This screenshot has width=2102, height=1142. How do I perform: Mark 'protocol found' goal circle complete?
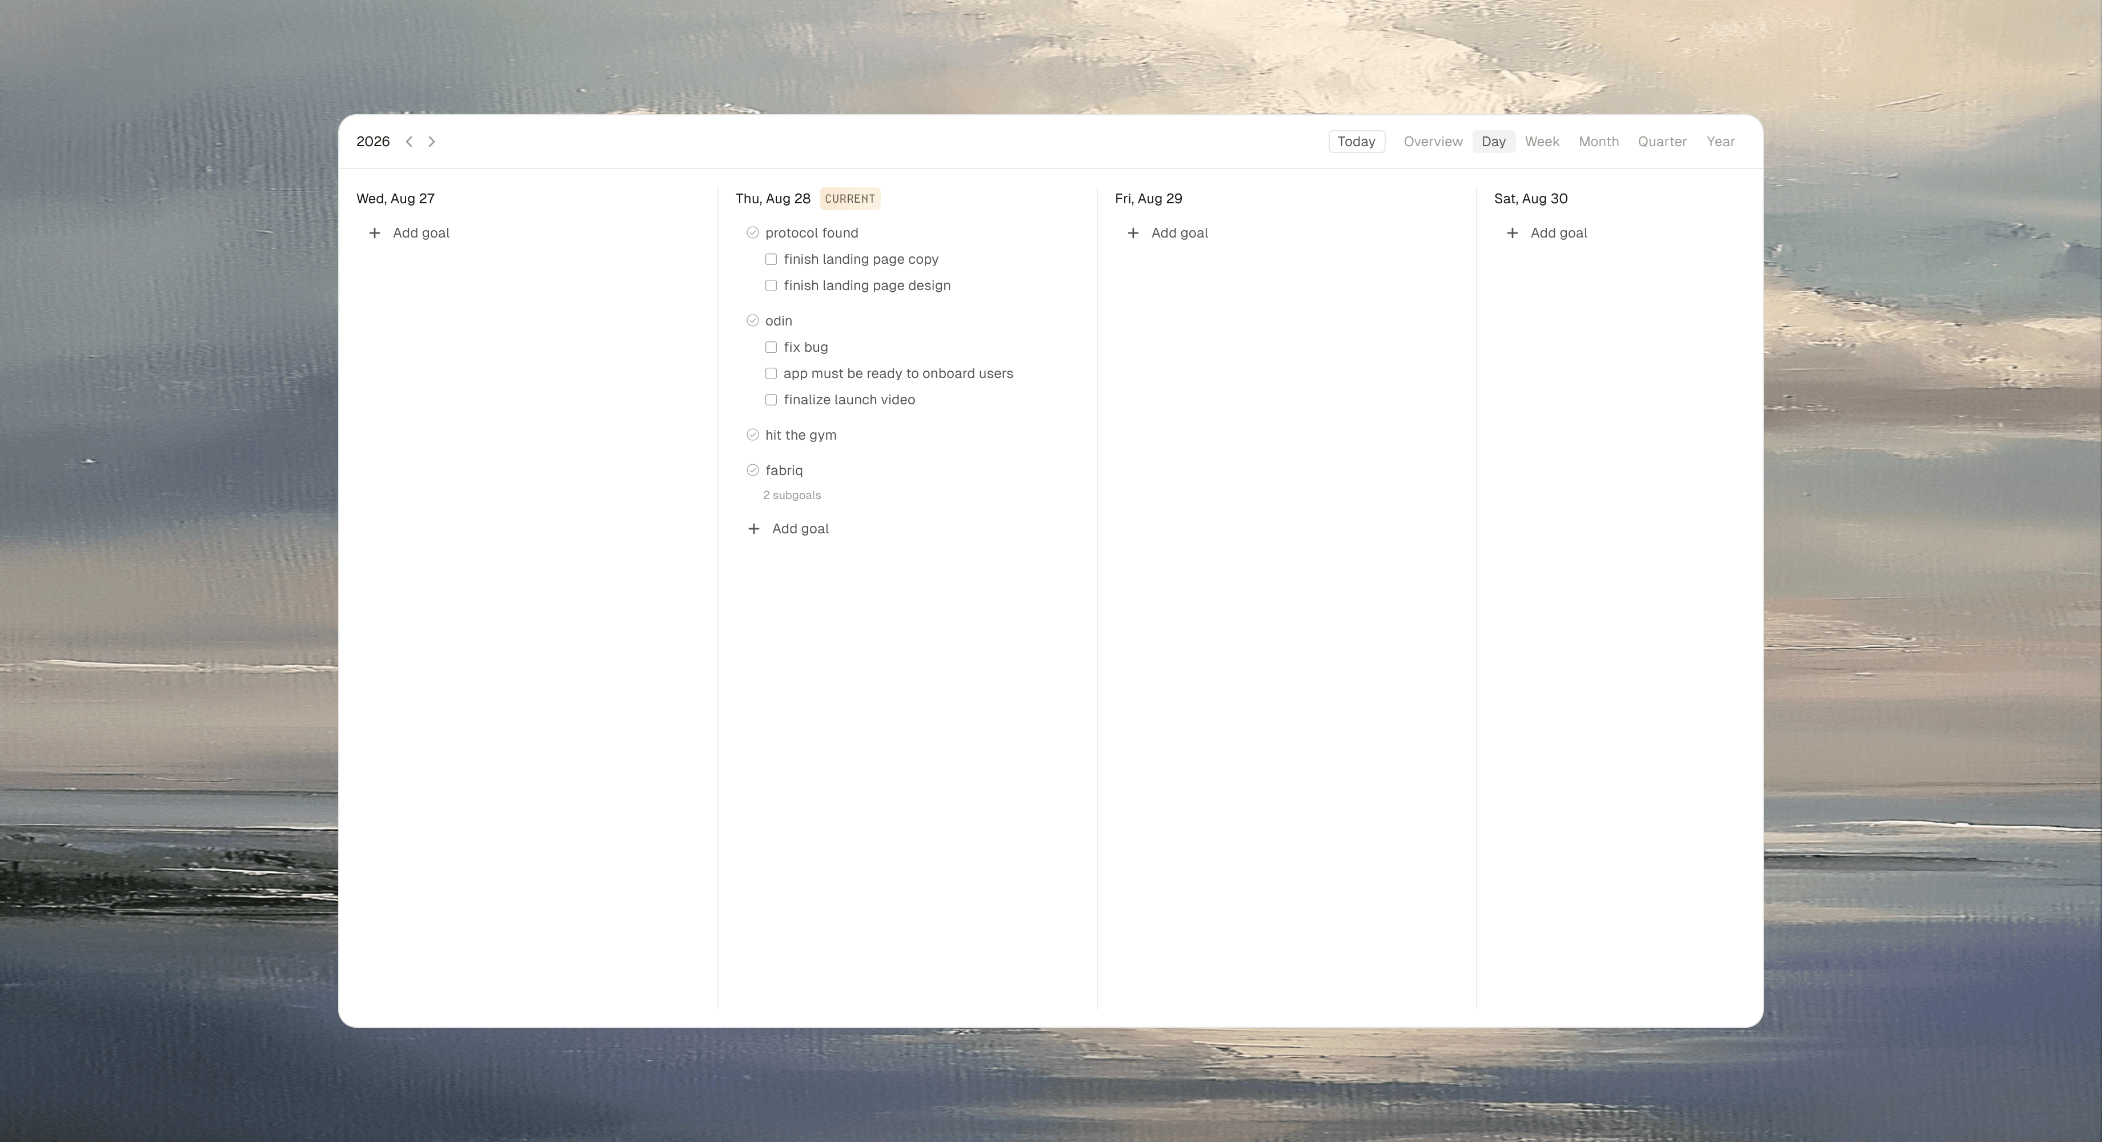752,234
